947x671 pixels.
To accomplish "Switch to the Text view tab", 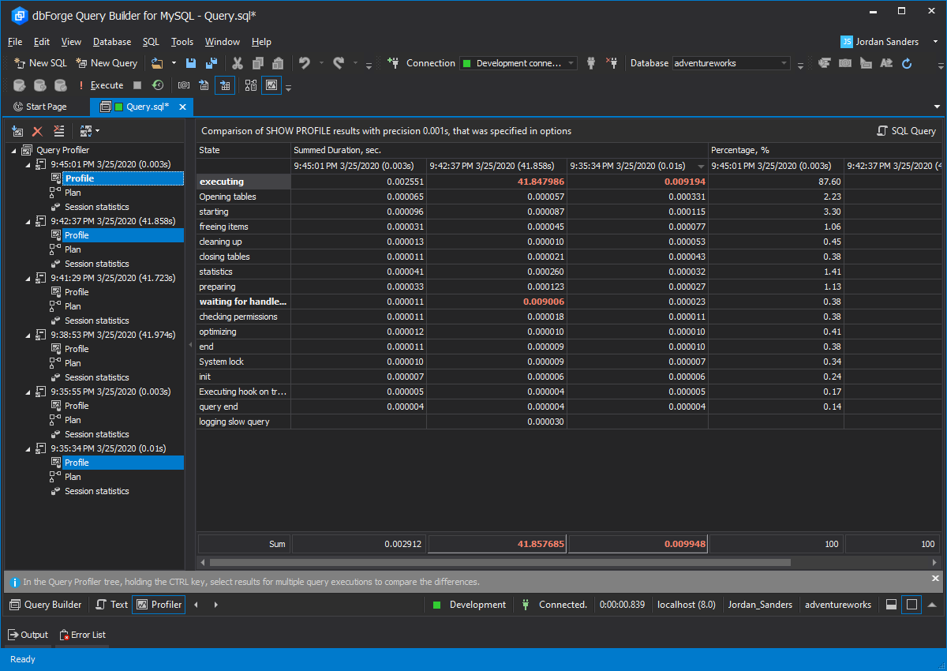I will pos(111,605).
